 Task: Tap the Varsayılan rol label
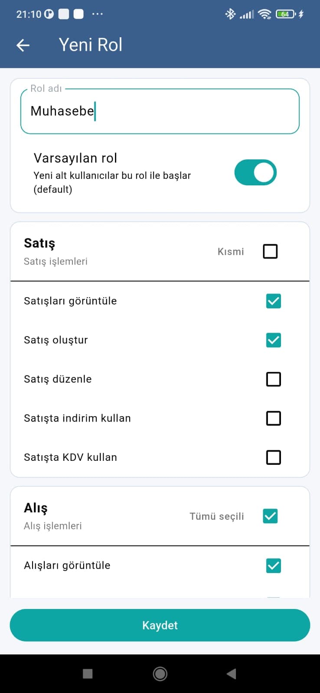click(x=75, y=158)
